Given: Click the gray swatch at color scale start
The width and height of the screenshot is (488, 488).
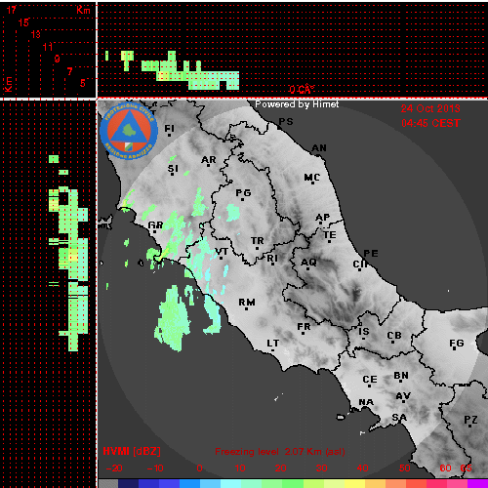Looking at the screenshot, I should tap(108, 483).
